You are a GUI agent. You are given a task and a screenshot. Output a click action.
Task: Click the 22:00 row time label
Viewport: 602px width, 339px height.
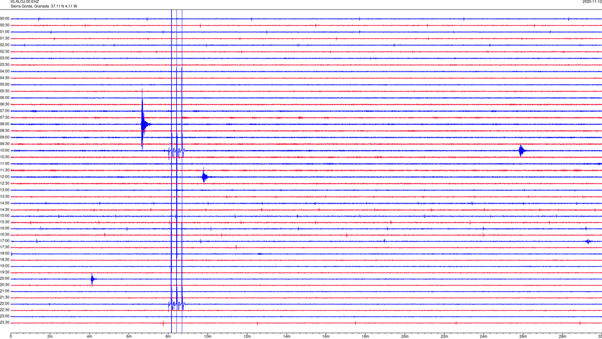point(4,304)
